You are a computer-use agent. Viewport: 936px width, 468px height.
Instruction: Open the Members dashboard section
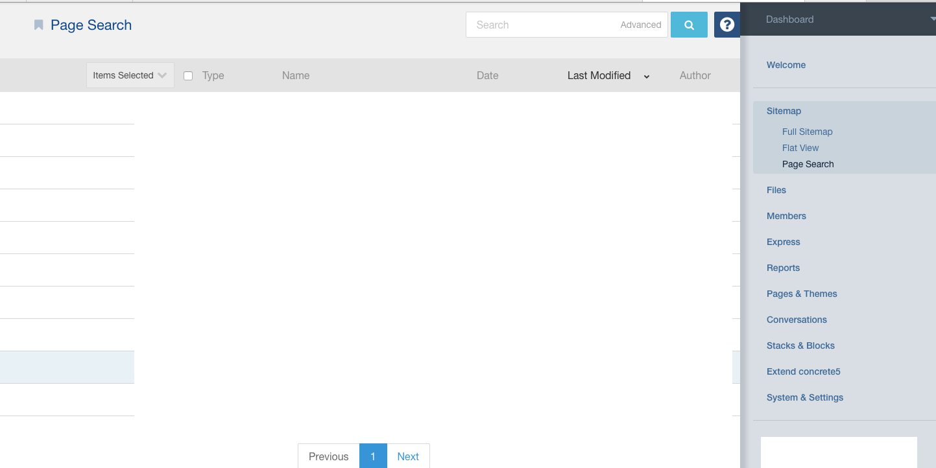click(786, 216)
